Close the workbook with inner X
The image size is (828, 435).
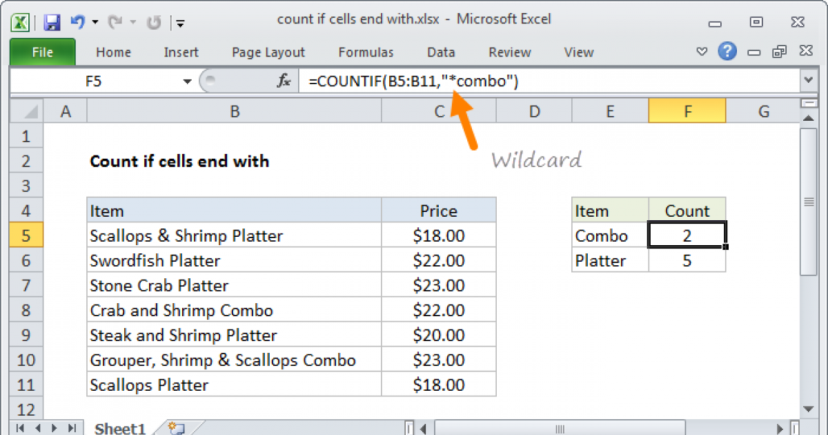[805, 52]
